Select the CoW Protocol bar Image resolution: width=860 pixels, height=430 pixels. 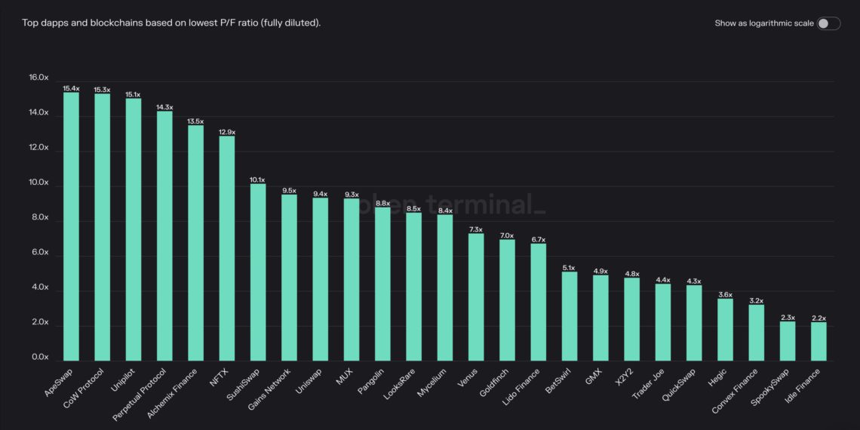pyautogui.click(x=102, y=228)
